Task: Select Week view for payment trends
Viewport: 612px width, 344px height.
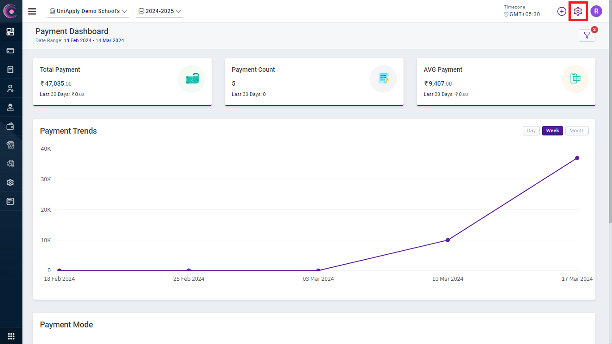Action: [552, 131]
